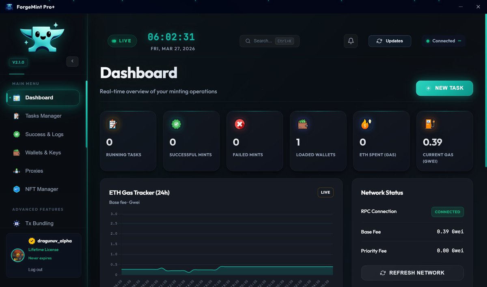Click the ETH Gas Tracker (24h) title
The height and width of the screenshot is (287, 487).
click(139, 193)
